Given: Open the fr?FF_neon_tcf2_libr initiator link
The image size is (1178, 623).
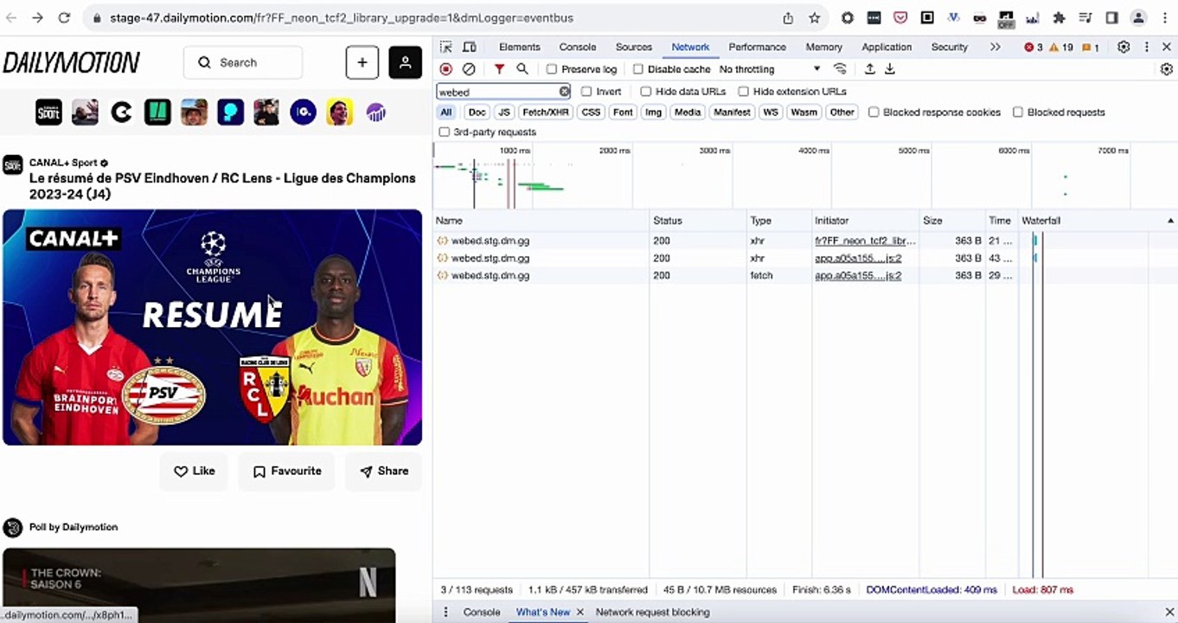Looking at the screenshot, I should pos(865,241).
